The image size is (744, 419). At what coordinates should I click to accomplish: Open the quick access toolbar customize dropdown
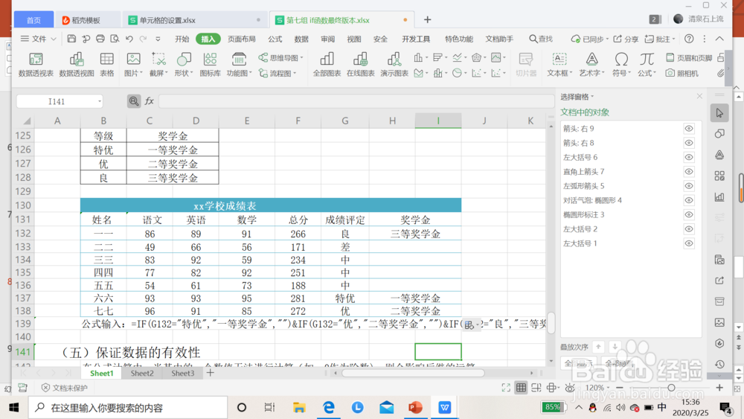point(158,39)
